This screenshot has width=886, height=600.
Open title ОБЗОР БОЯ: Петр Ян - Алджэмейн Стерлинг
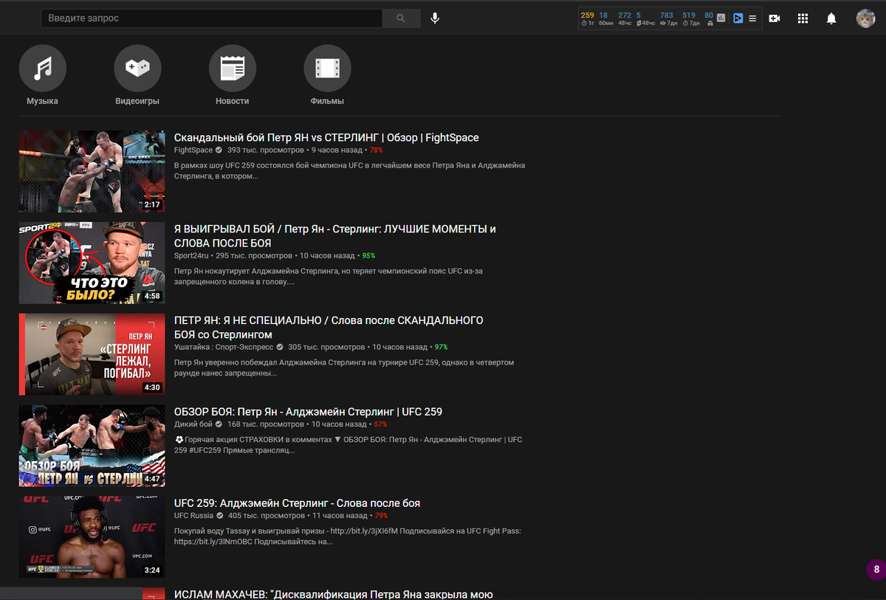click(308, 412)
